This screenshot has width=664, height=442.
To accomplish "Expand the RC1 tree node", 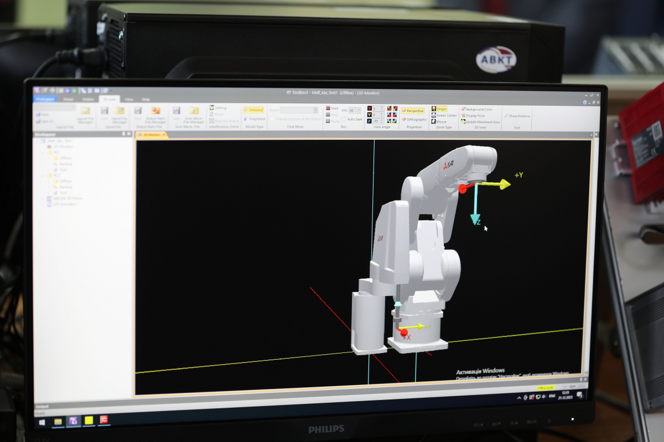I will pos(43,152).
